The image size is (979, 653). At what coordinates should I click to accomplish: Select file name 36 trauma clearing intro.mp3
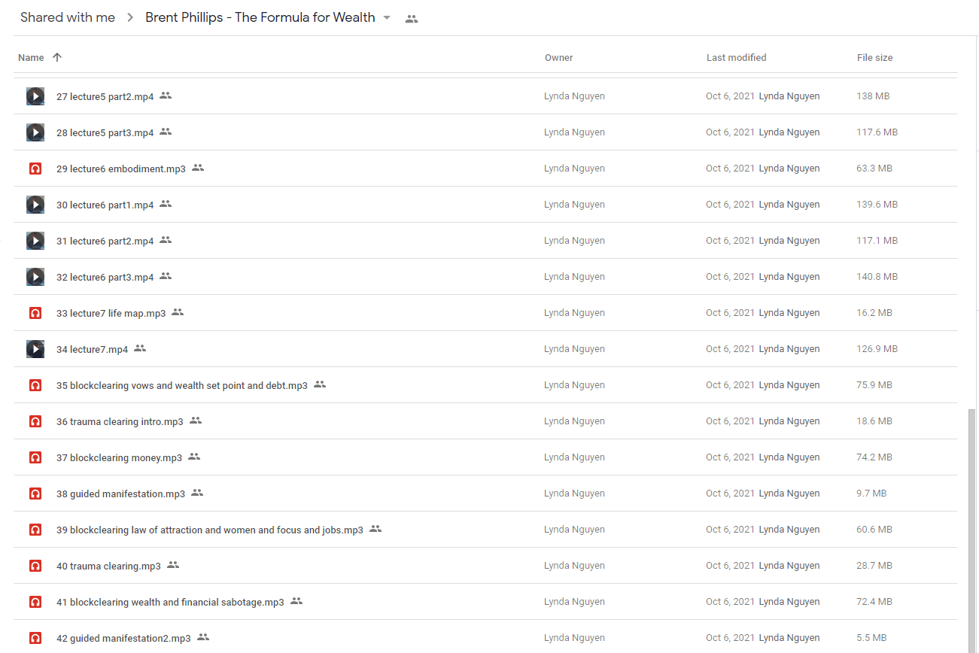tap(120, 422)
